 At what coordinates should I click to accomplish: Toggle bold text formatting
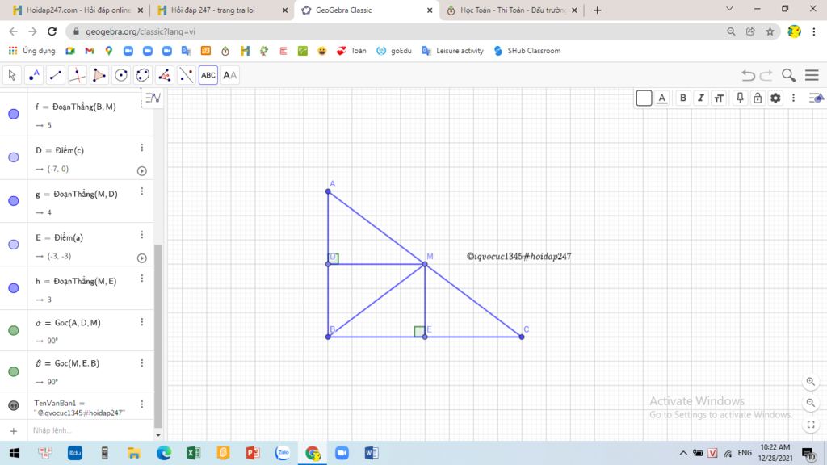coord(683,98)
